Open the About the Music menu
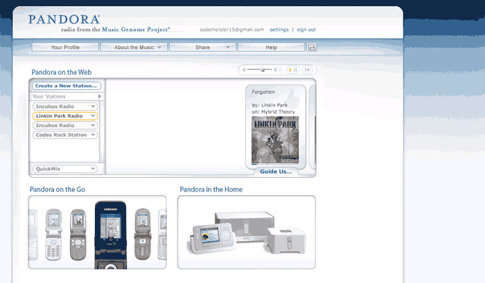The image size is (485, 283). [x=134, y=47]
